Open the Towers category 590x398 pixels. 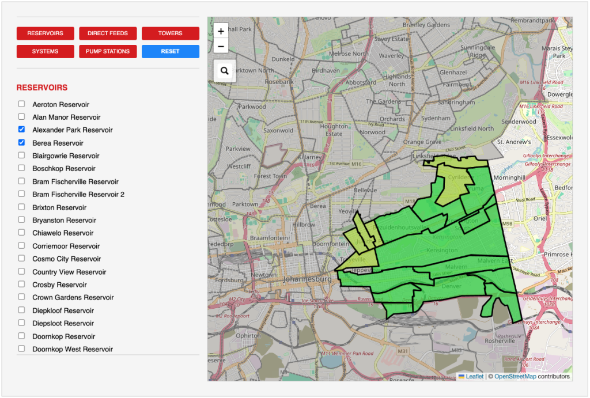coord(170,33)
